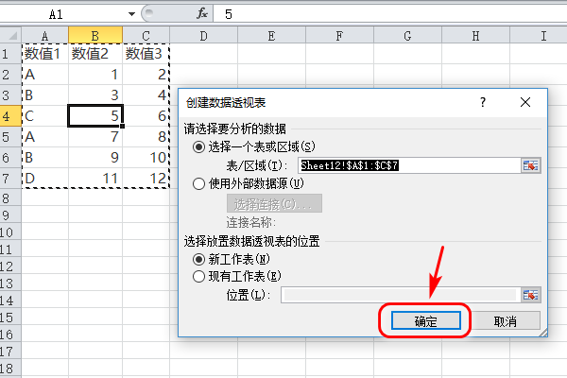Click the 选择连接 button
This screenshot has height=378, width=567.
point(274,204)
